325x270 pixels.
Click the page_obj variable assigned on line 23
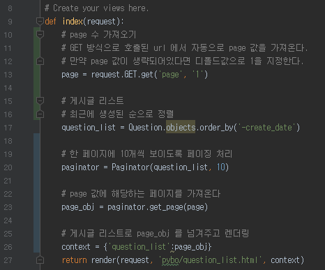pyautogui.click(x=78, y=207)
